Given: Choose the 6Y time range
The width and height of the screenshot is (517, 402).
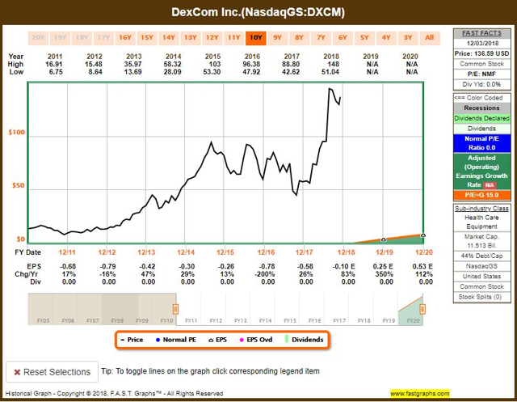Looking at the screenshot, I should tap(343, 38).
